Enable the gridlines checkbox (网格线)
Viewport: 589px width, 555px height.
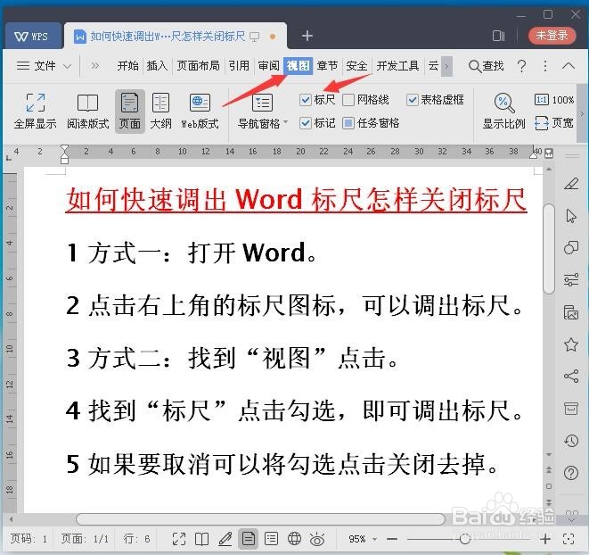pyautogui.click(x=348, y=100)
